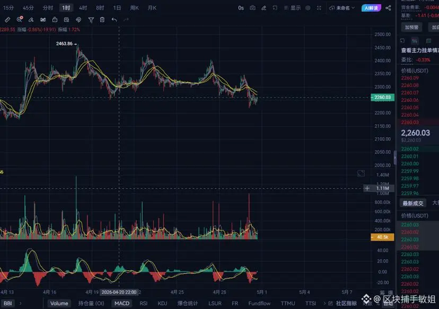The width and height of the screenshot is (439, 309).
Task: Collapse the right side panel handle
Action: coord(395,157)
